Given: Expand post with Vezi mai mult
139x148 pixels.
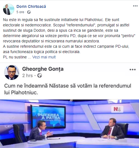Looking at the screenshot, I should coord(44,57).
